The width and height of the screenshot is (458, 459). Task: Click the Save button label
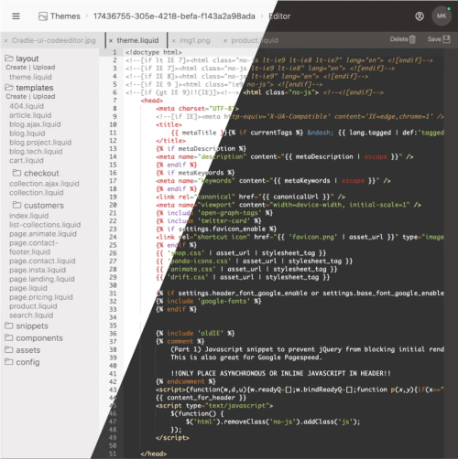pos(434,39)
